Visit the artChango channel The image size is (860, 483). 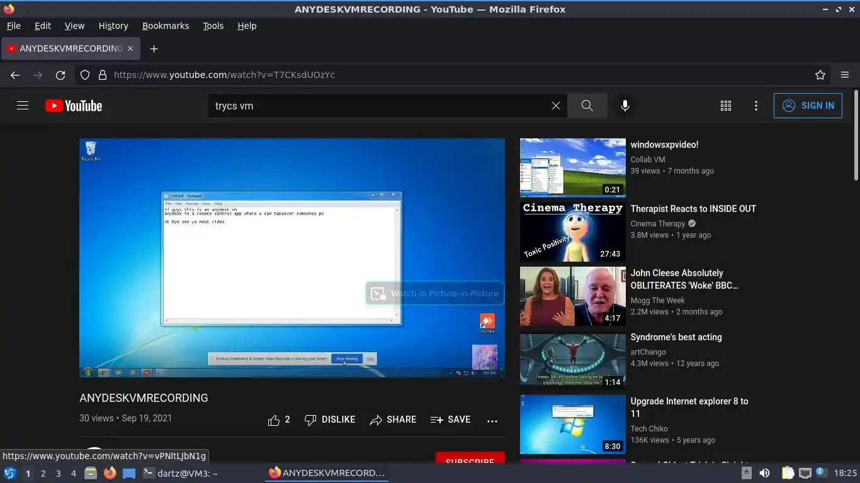[648, 352]
